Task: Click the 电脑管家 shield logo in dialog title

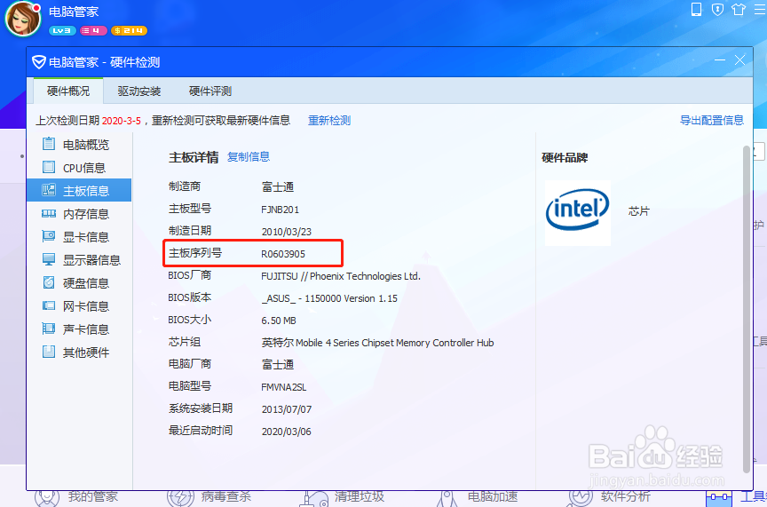Action: (39, 62)
